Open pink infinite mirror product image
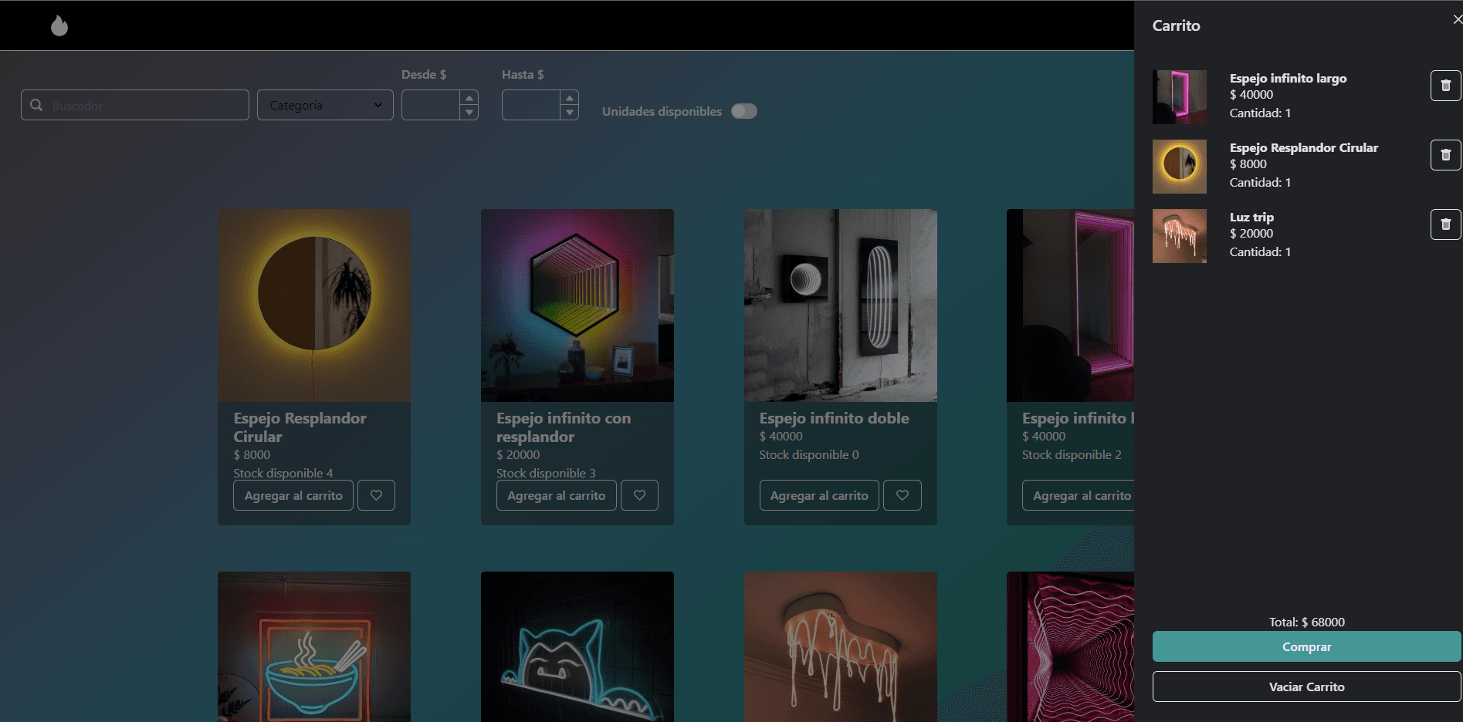 tap(1071, 305)
